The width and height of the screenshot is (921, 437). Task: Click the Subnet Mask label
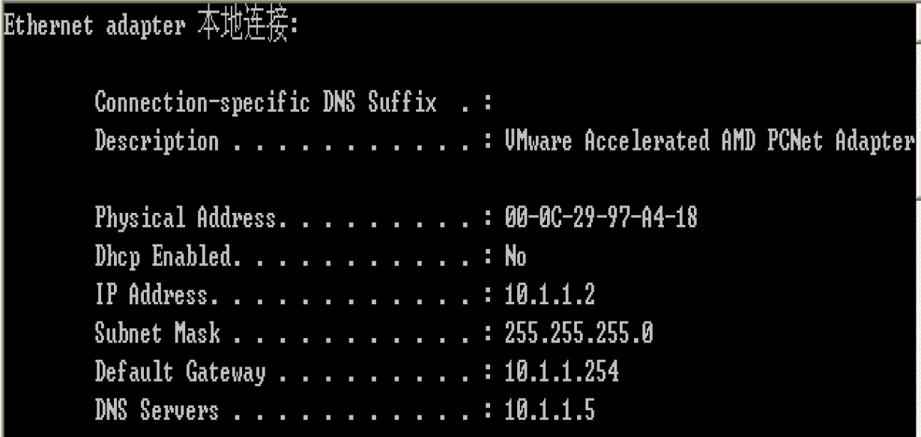(157, 333)
